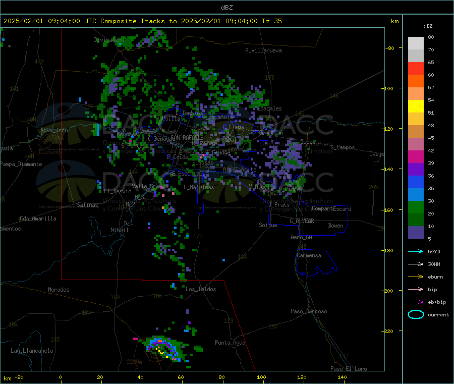Click the 2200m elevation contour label

tap(134, 362)
